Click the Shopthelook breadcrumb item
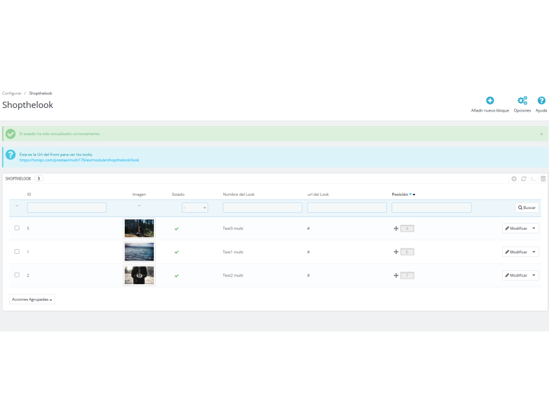 pos(41,93)
